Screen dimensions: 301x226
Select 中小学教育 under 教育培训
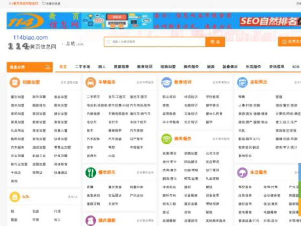coord(171,122)
